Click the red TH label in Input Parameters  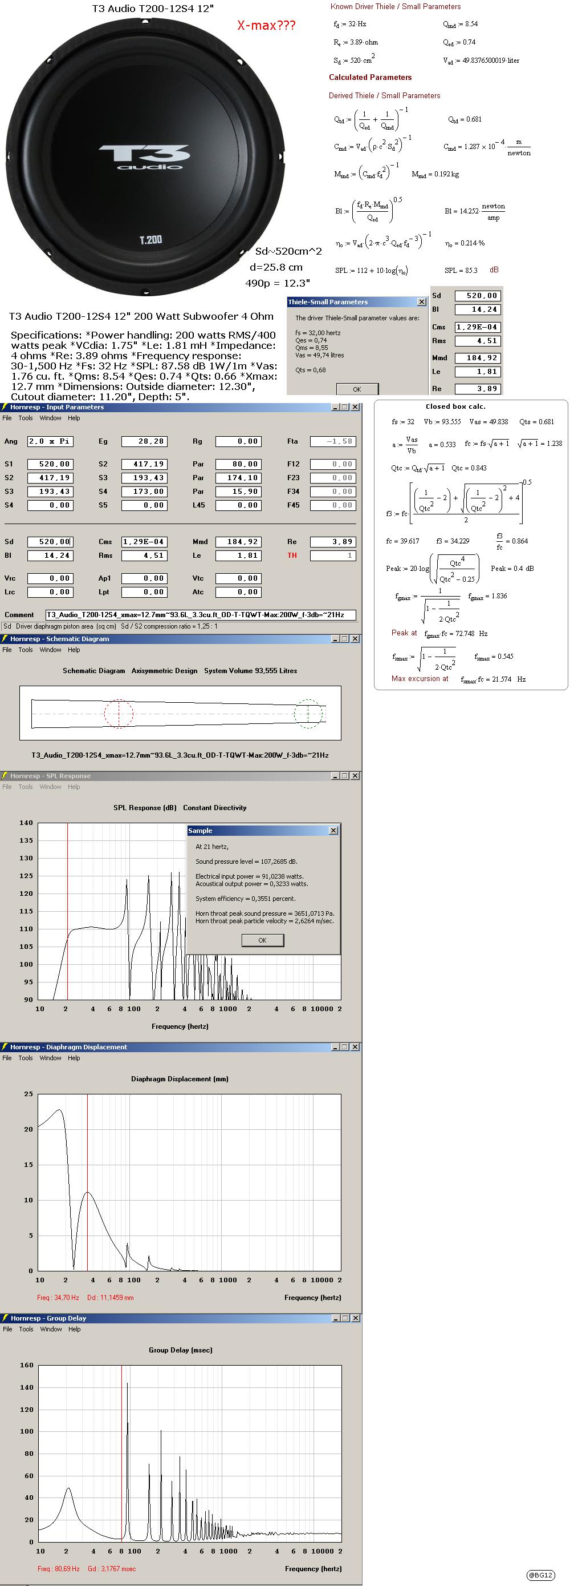pos(292,555)
